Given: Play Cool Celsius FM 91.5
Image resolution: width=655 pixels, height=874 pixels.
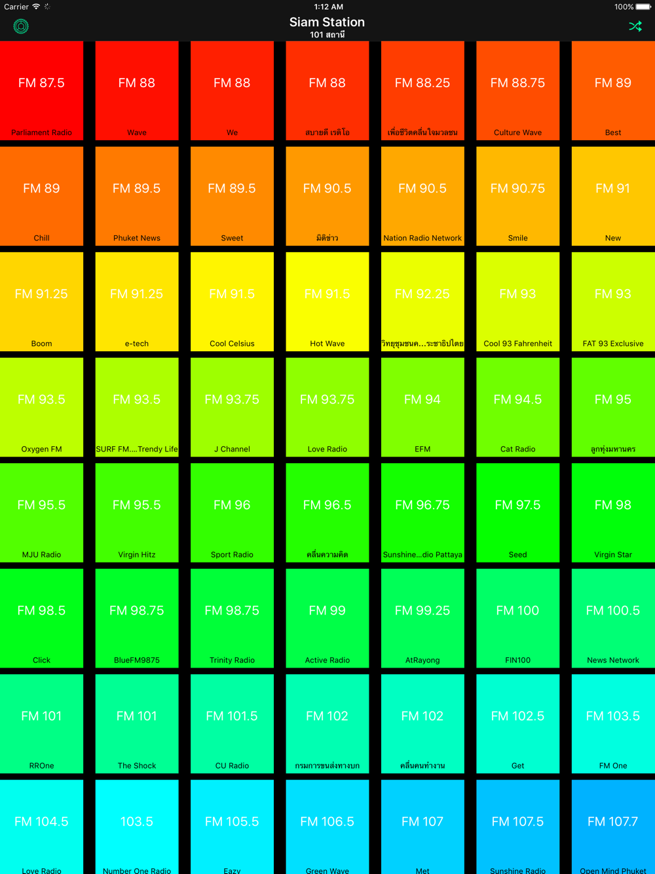Looking at the screenshot, I should point(232,301).
